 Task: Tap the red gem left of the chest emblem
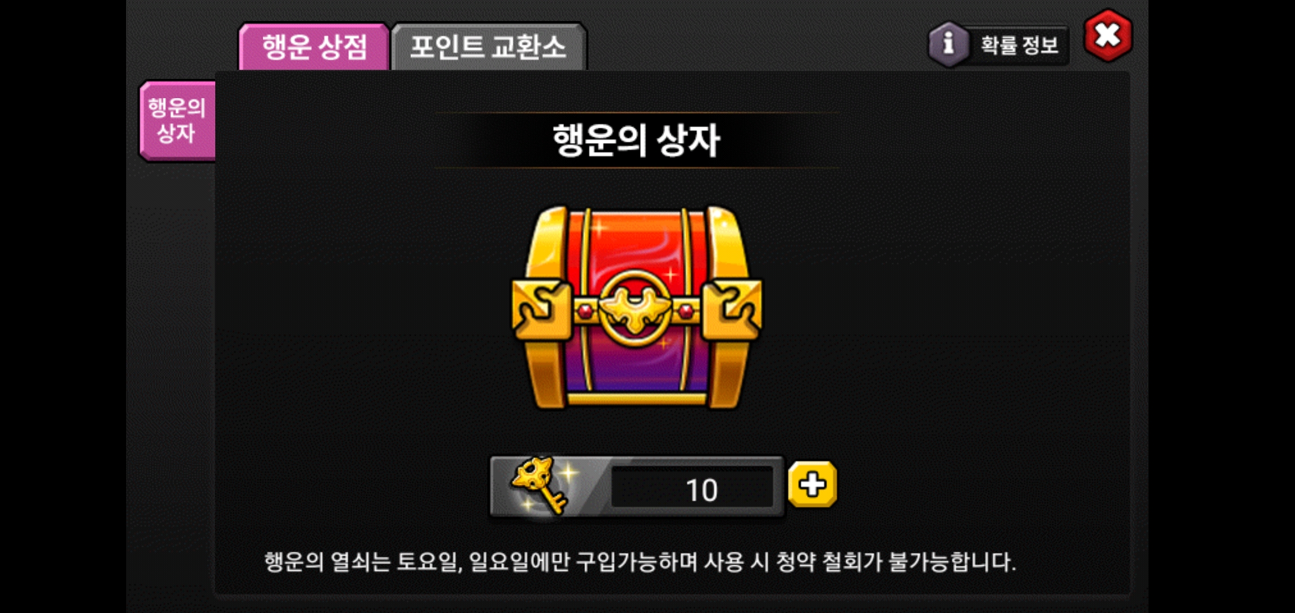click(x=584, y=310)
